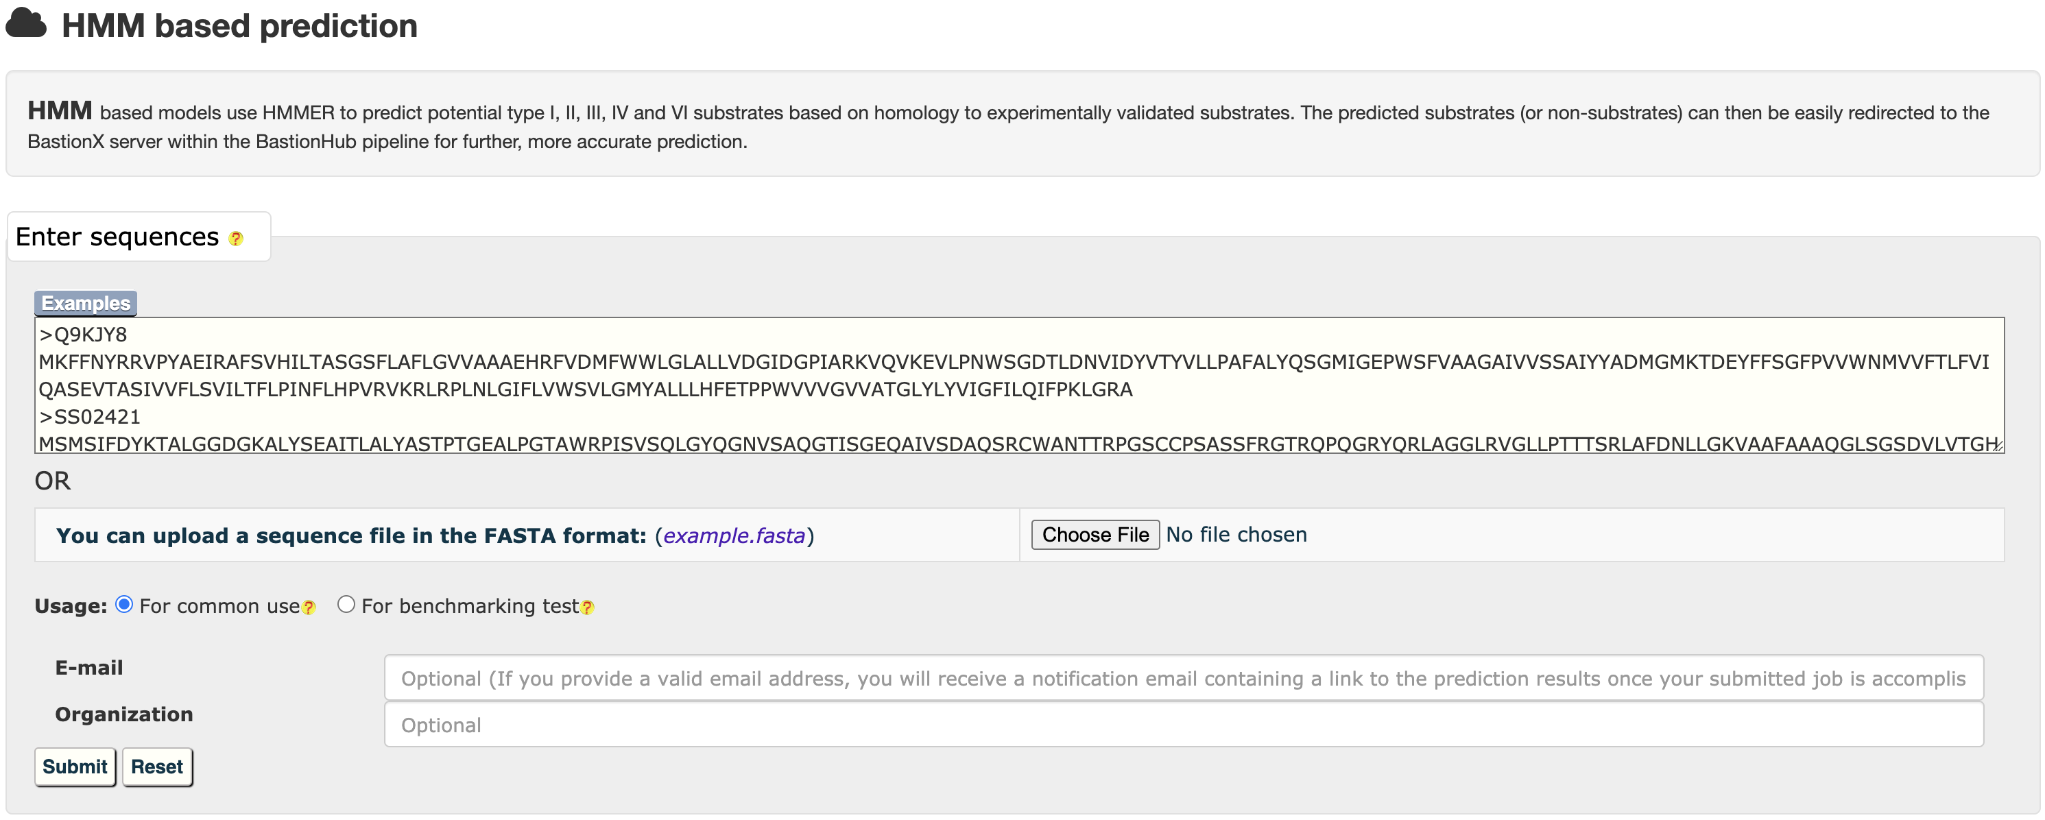
Task: Click the Organization field label
Action: tap(124, 714)
